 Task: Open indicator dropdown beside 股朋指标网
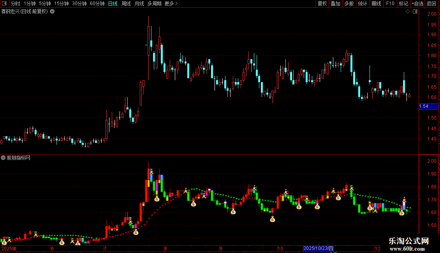tap(3, 158)
